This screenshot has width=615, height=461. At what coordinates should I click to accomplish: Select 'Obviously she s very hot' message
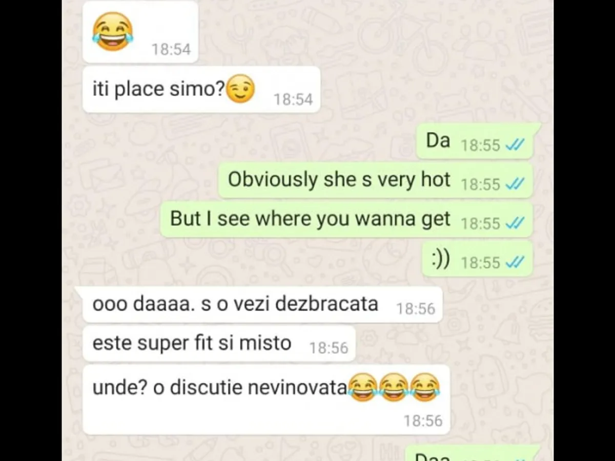click(x=376, y=180)
